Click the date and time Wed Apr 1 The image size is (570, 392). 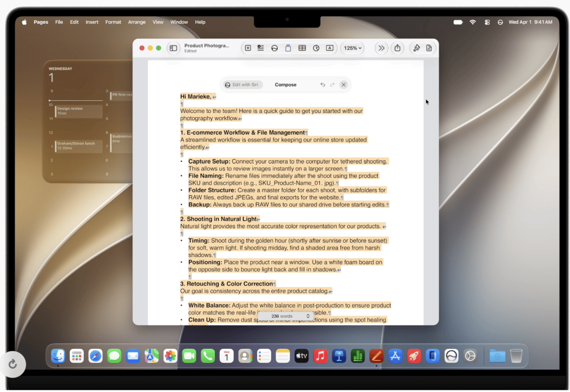[530, 22]
